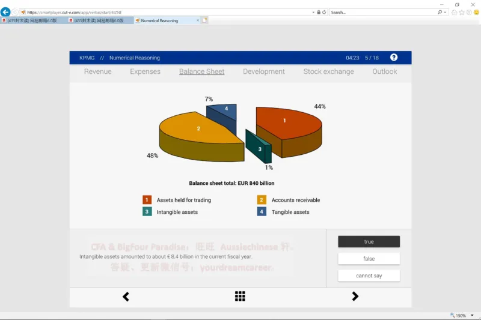Screen dimensions: 481x320
Task: Switch to the Revenue tab
Action: point(97,71)
